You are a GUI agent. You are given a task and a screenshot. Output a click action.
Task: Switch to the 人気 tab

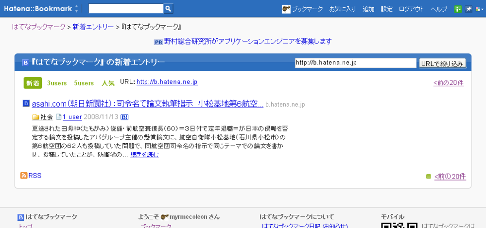[x=108, y=83]
